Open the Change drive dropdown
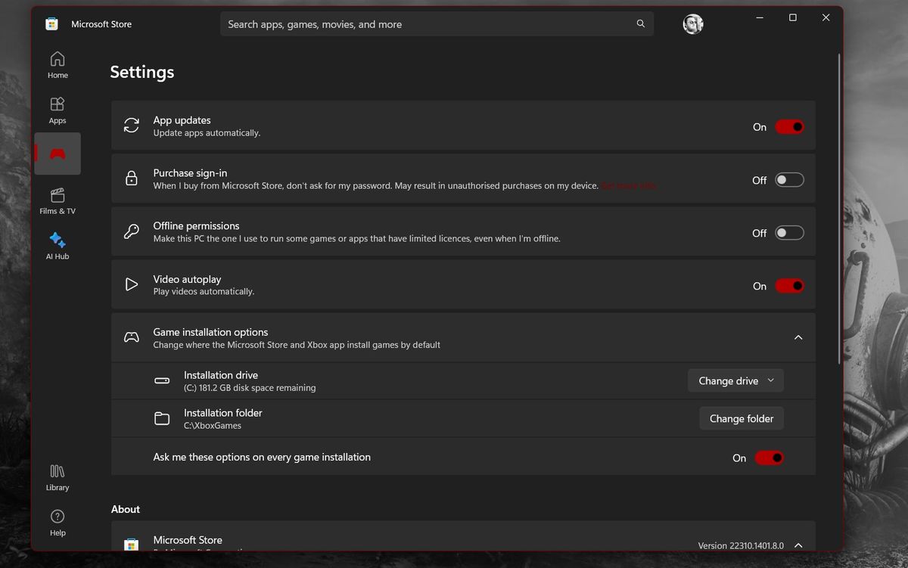Screen dimensions: 908x568 [x=735, y=380]
